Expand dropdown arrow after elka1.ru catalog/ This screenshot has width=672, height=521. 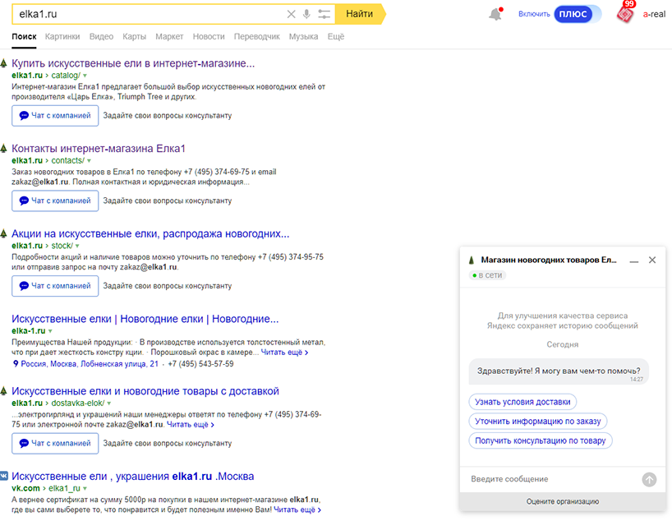coord(85,76)
